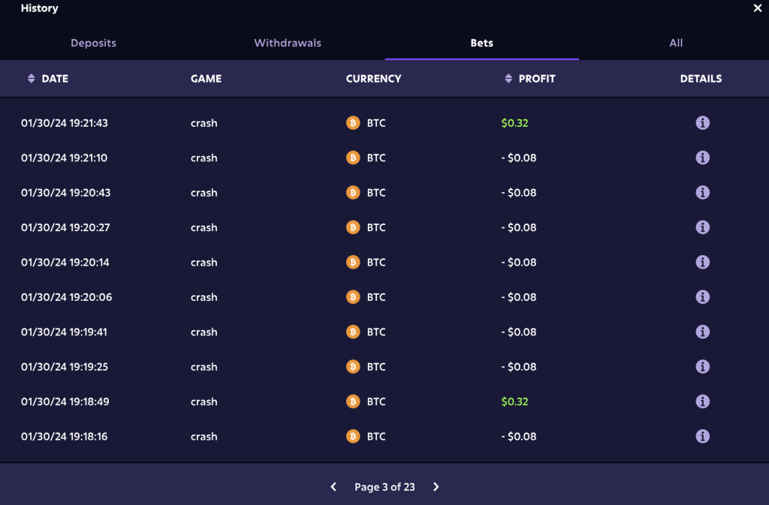Close the History dialog
Viewport: 769px width, 505px height.
pos(757,8)
